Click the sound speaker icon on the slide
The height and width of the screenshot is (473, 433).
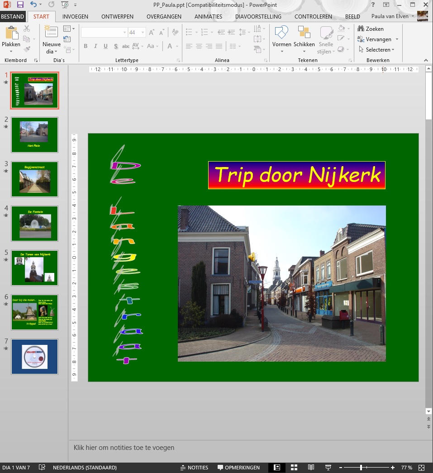(252, 257)
